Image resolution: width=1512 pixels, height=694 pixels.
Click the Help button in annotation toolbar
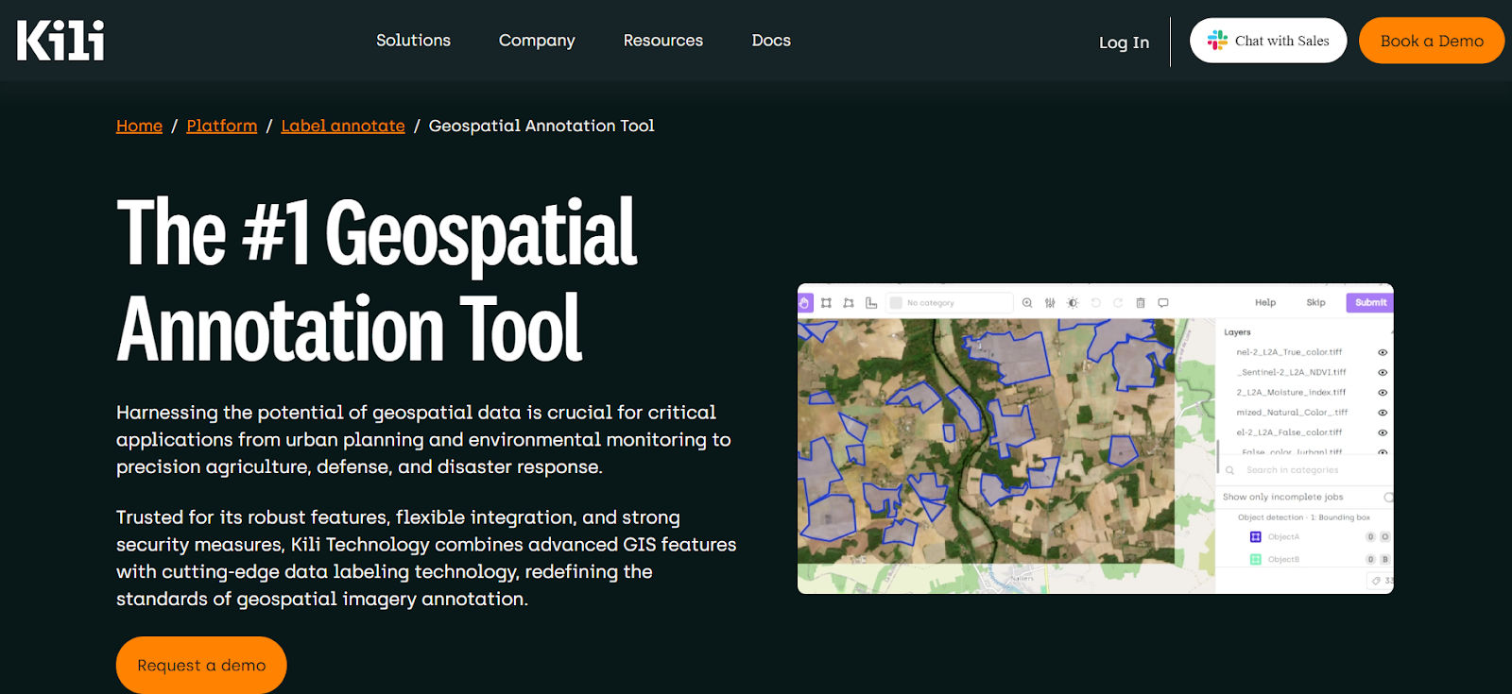pos(1265,303)
